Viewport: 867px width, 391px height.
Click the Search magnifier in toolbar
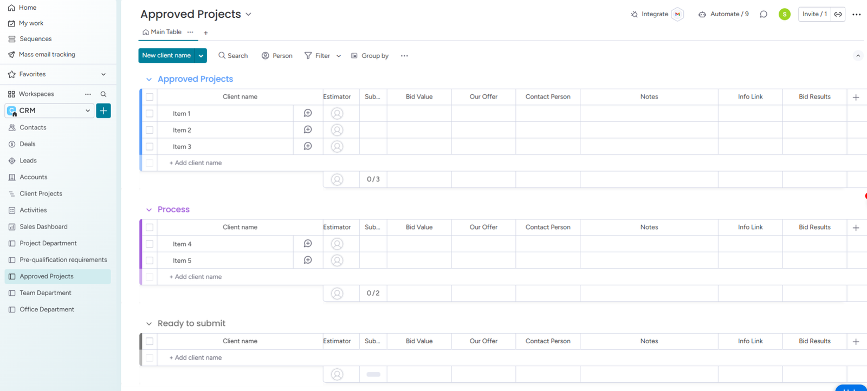coord(222,56)
